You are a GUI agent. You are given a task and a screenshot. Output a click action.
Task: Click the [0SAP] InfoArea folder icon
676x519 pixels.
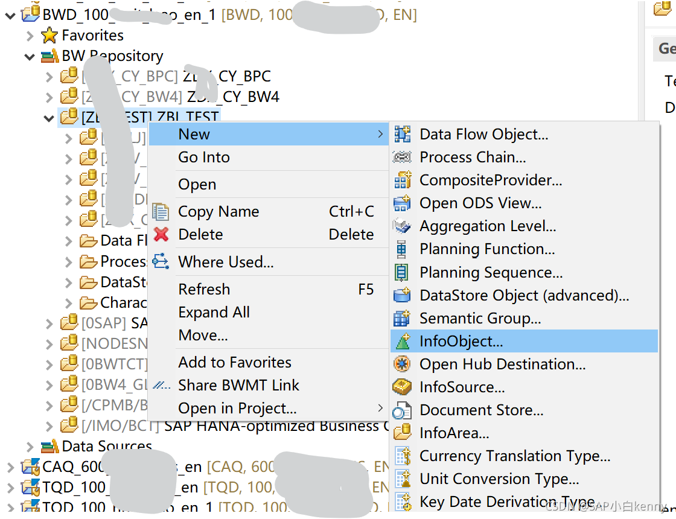69,322
